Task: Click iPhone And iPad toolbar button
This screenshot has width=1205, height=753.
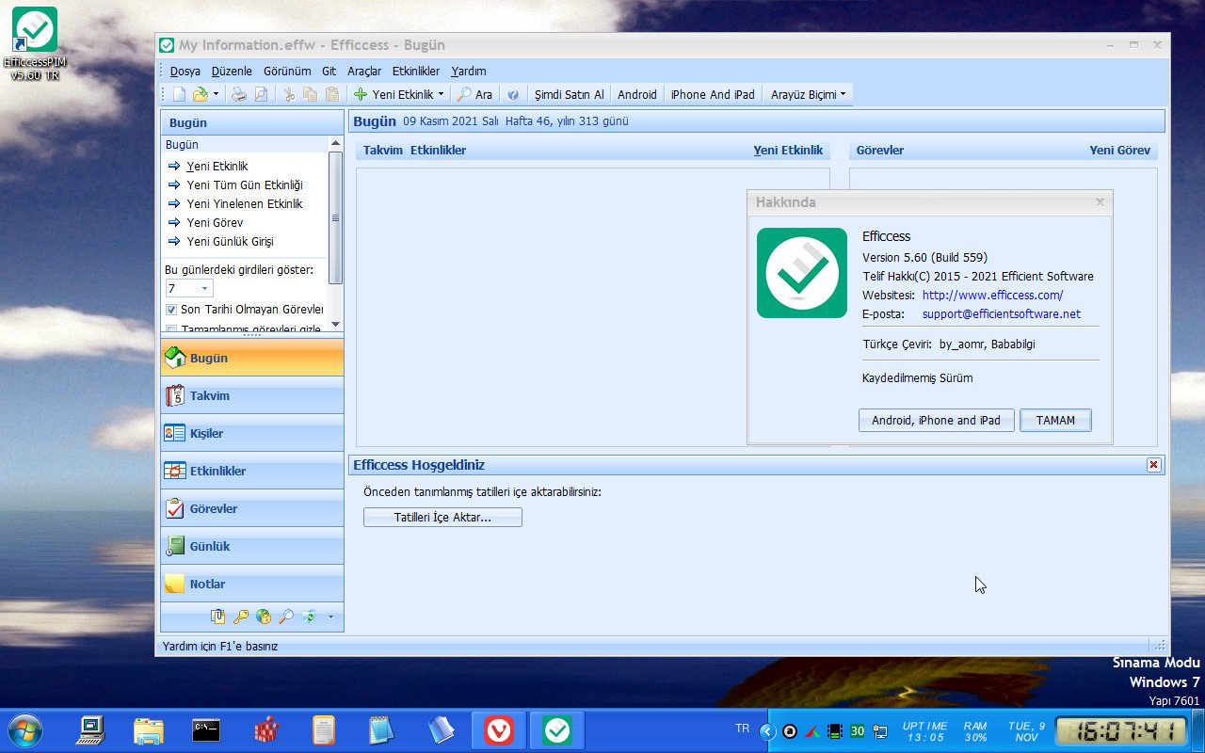Action: 713,94
